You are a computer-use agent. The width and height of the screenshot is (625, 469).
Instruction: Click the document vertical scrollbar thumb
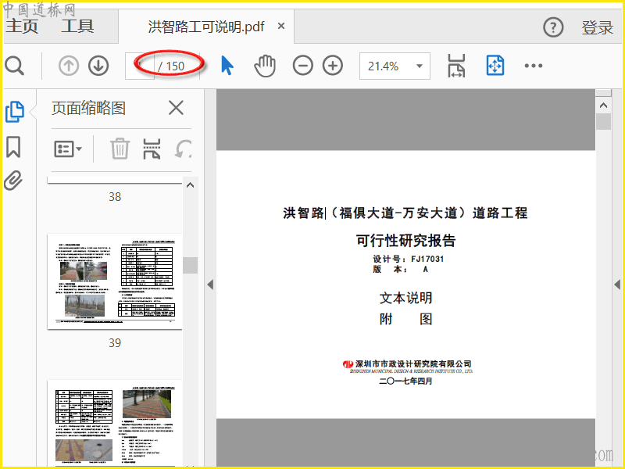(x=603, y=122)
